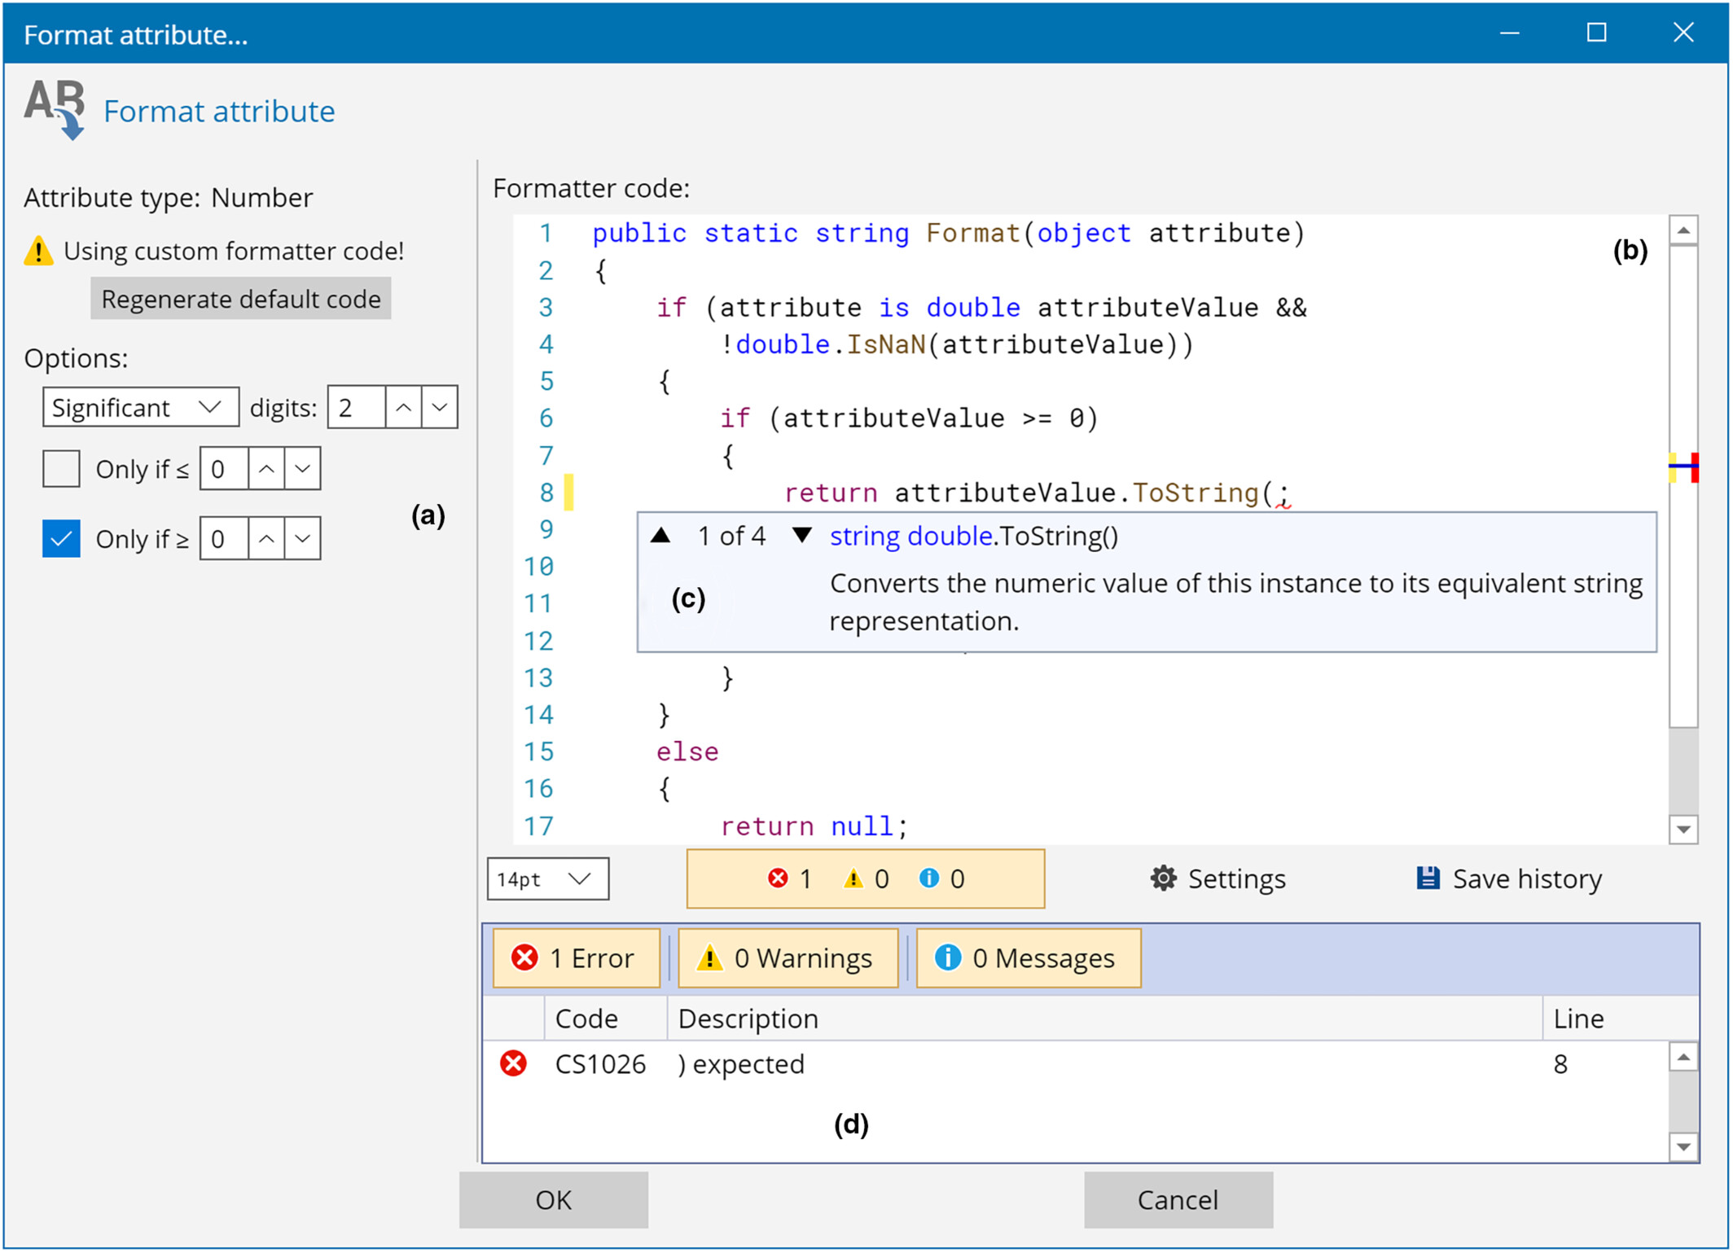The image size is (1733, 1253).
Task: Toggle the 0 Messages filter button
Action: click(1029, 958)
